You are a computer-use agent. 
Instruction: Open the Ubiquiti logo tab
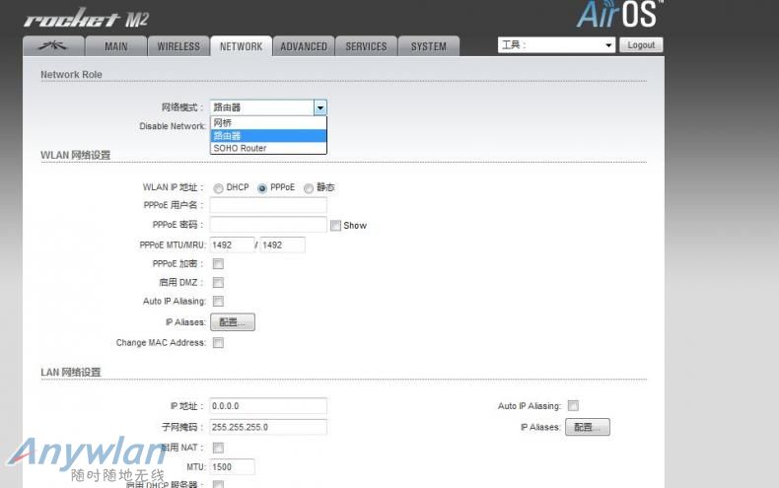coord(53,46)
